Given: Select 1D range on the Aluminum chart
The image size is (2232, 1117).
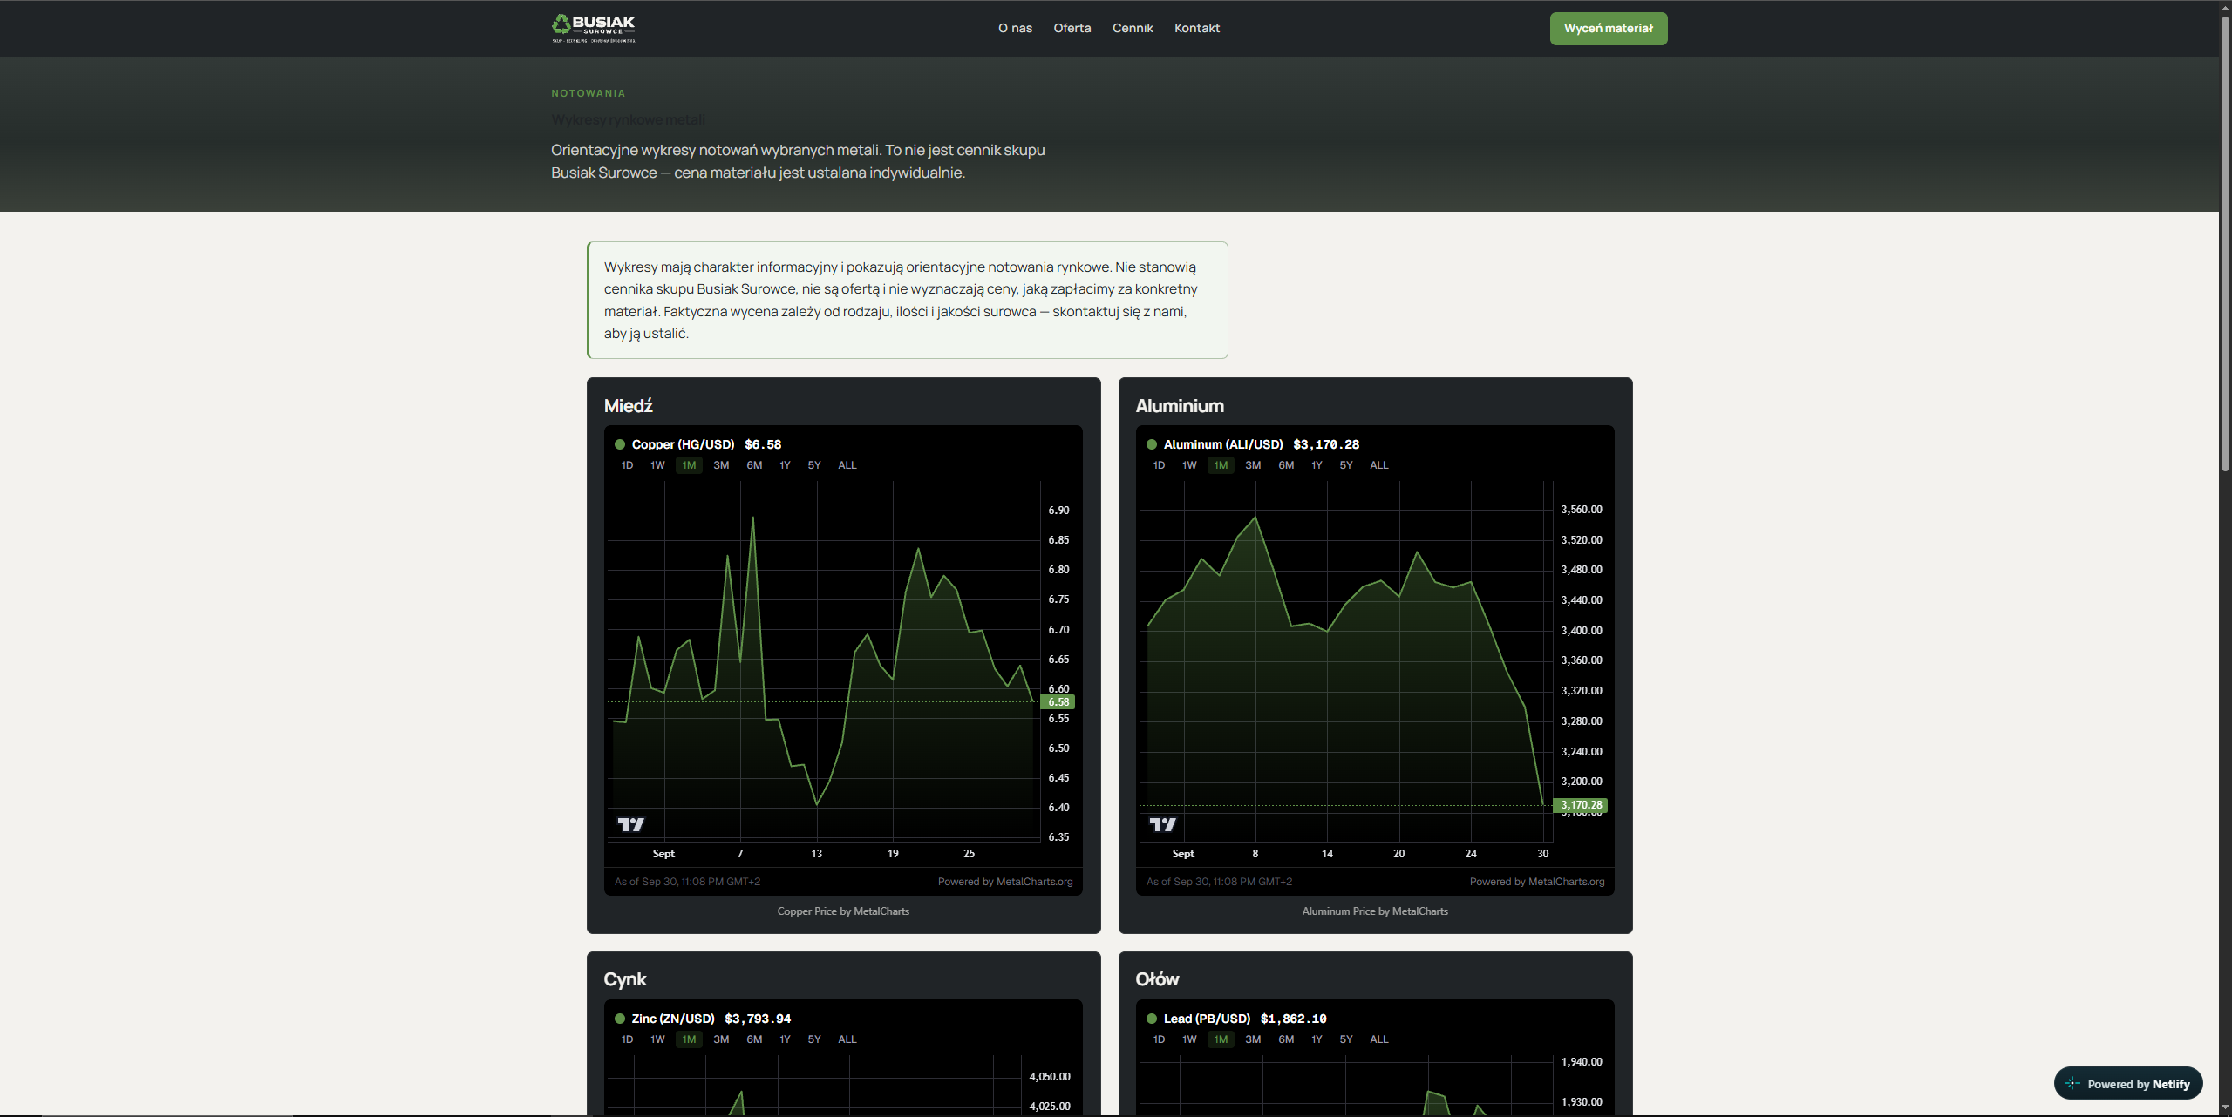Looking at the screenshot, I should (1159, 465).
